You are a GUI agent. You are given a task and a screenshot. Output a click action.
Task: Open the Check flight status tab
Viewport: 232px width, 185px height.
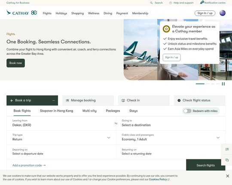pos(200,101)
